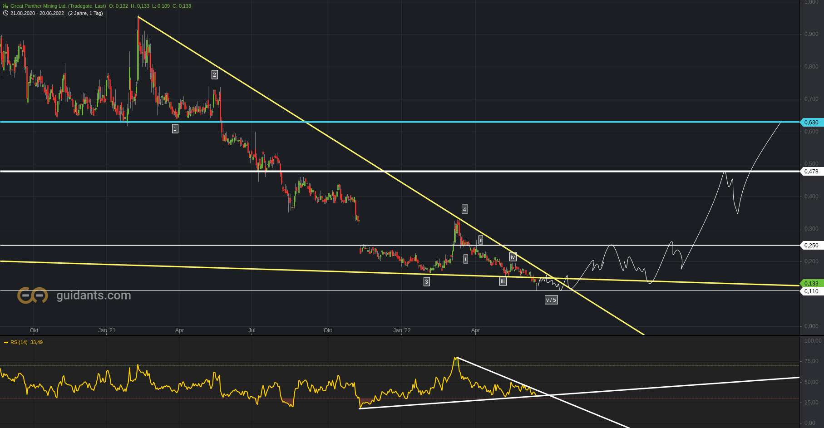Click the close value 'C: 0,133'

[x=182, y=6]
